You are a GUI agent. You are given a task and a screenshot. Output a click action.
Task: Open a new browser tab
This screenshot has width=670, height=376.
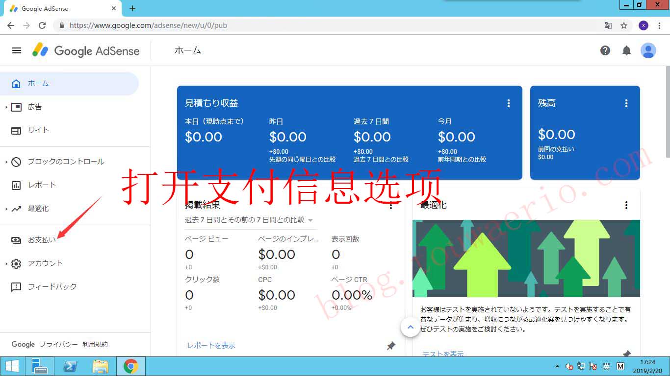pos(132,8)
